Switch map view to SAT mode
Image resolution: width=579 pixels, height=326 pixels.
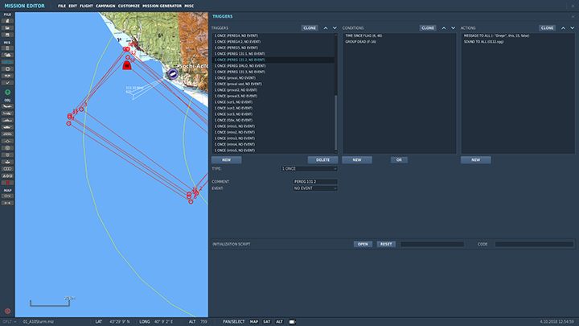[x=266, y=321]
